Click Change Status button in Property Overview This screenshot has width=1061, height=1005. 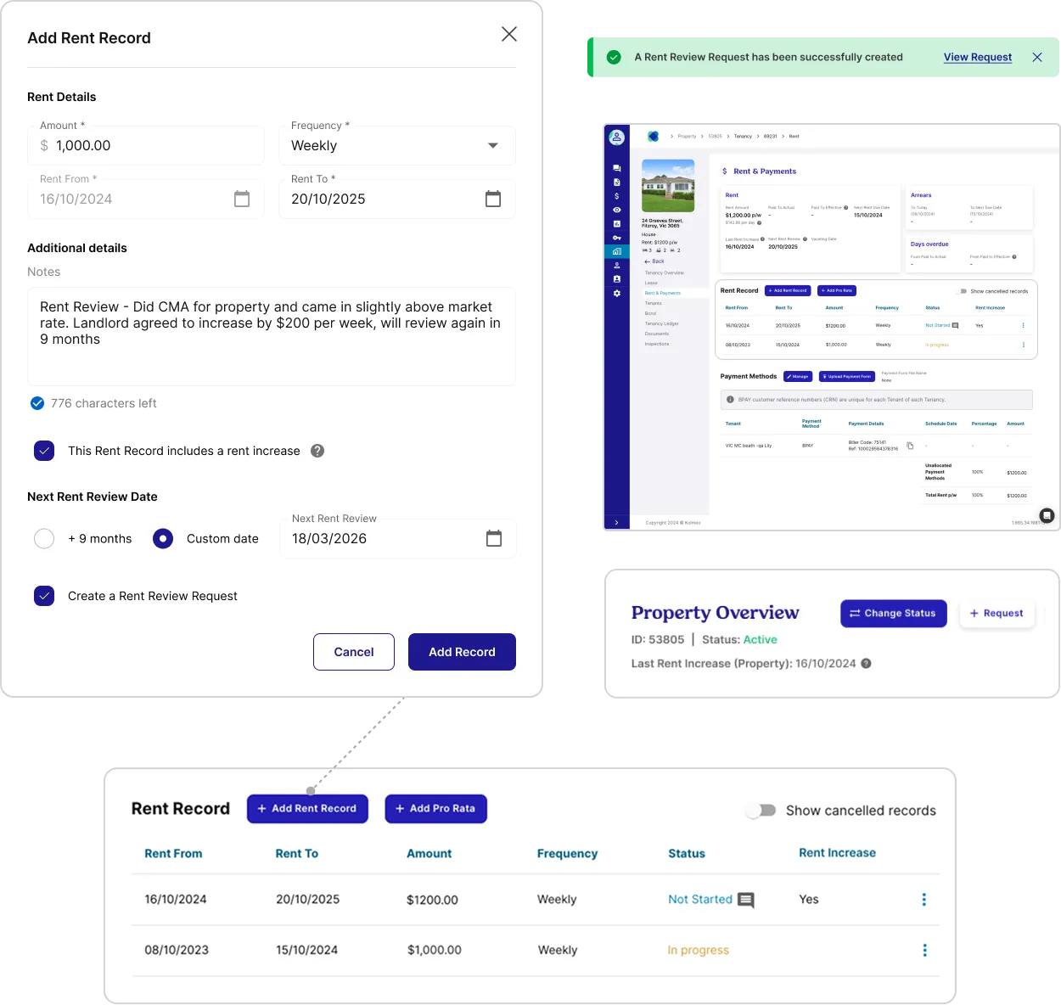click(x=894, y=614)
